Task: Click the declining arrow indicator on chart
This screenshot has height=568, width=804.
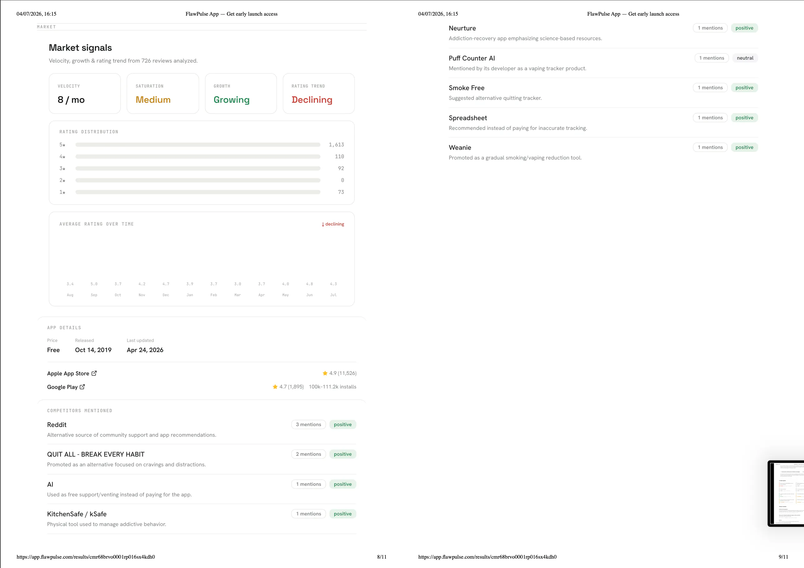Action: 323,224
